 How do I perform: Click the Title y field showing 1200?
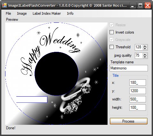138,91
